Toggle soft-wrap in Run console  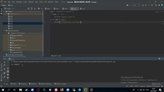pos(8,68)
